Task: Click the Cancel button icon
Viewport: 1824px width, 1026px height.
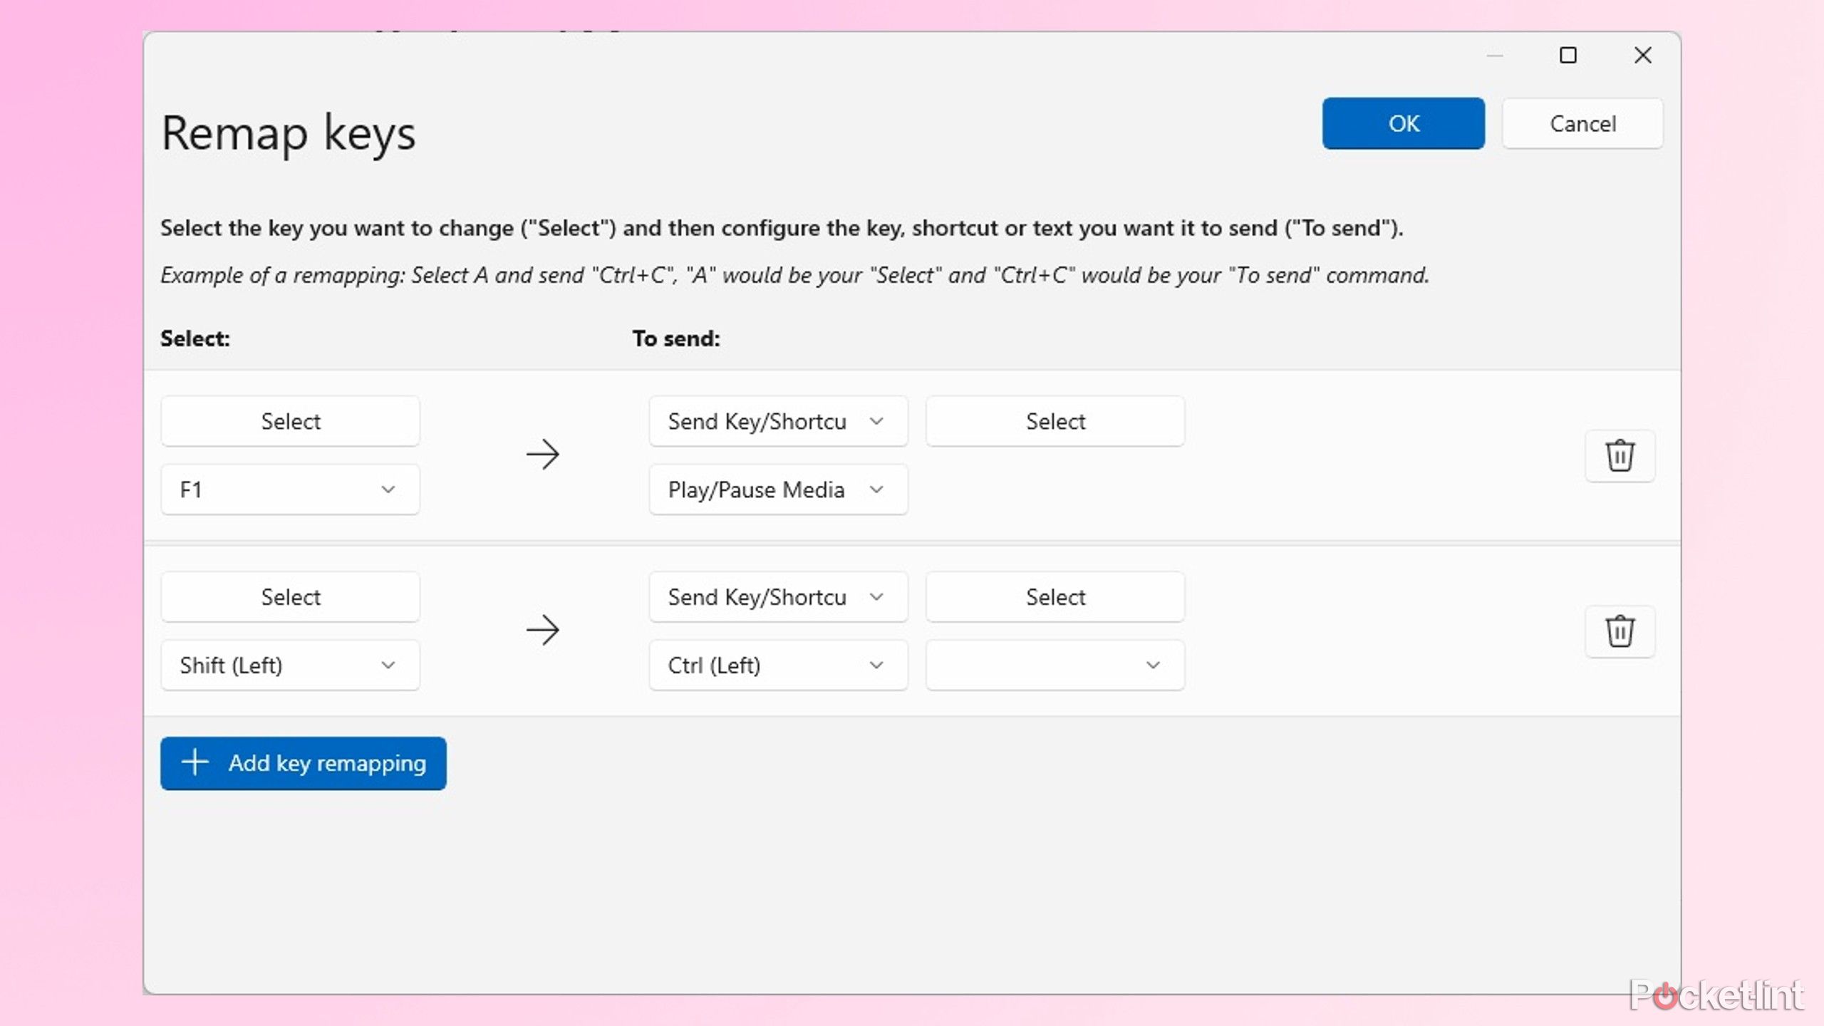Action: tap(1582, 123)
